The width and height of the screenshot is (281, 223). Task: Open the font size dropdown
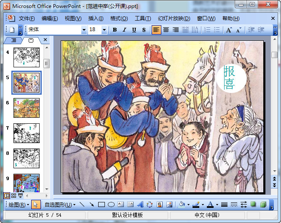[104, 30]
